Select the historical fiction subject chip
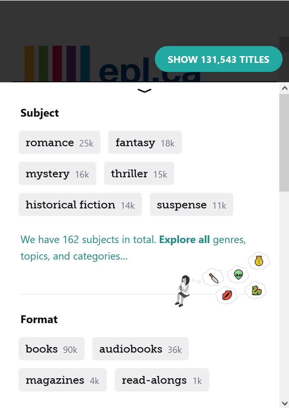Screen dimensions: 289x408 [80, 204]
